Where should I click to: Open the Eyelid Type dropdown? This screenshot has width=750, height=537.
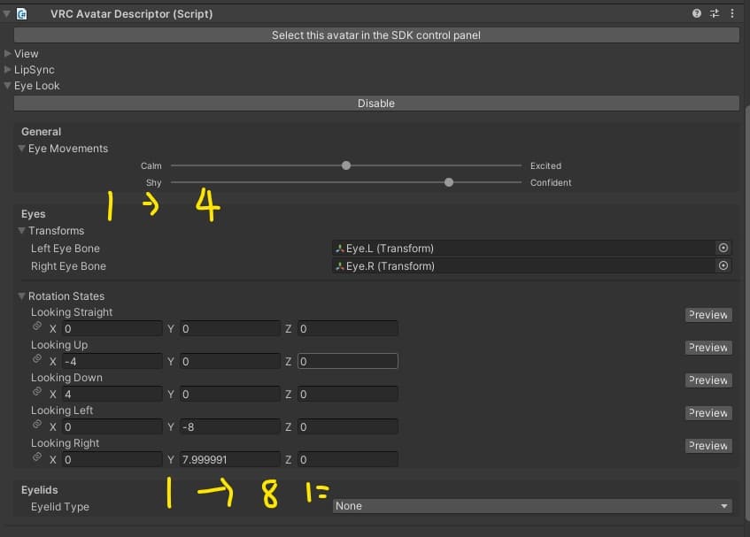[x=532, y=506]
